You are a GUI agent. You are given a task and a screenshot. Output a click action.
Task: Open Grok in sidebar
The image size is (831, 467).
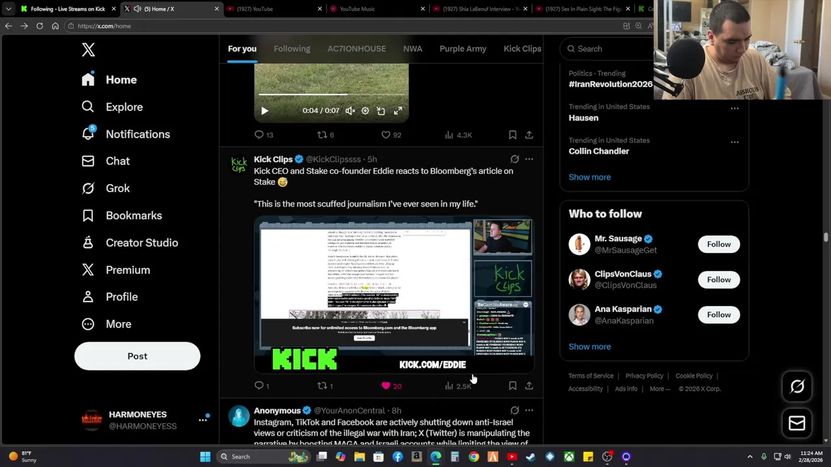click(x=106, y=188)
